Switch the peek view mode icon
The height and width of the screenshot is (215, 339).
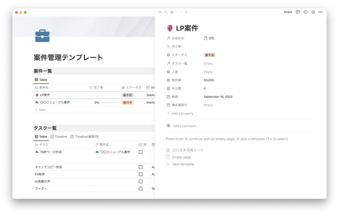pyautogui.click(x=172, y=12)
